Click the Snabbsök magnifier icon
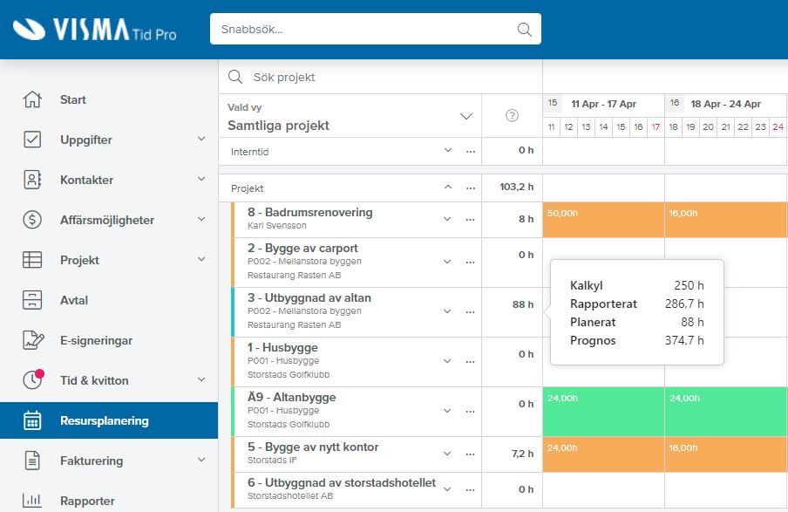Viewport: 788px width, 512px height. pos(524,29)
